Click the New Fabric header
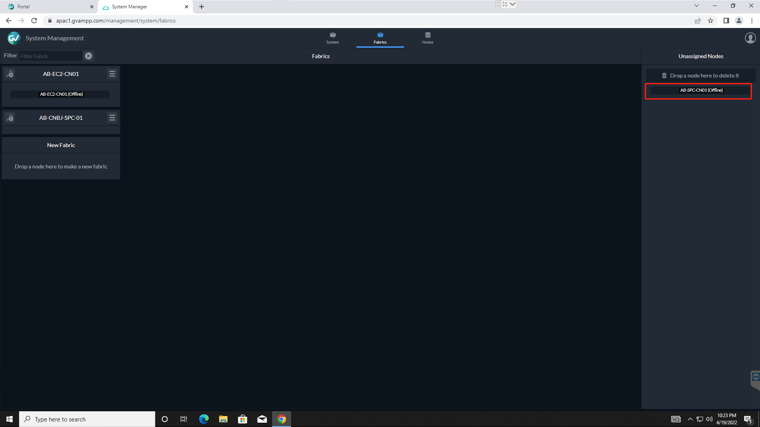The image size is (760, 427). pyautogui.click(x=61, y=145)
